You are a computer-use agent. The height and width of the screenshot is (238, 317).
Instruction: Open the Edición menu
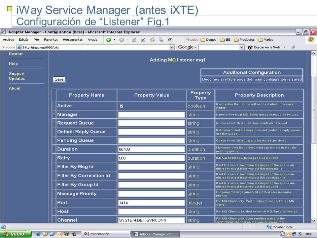(x=24, y=40)
